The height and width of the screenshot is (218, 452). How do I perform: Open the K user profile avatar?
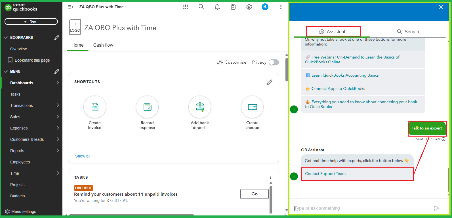(265, 7)
